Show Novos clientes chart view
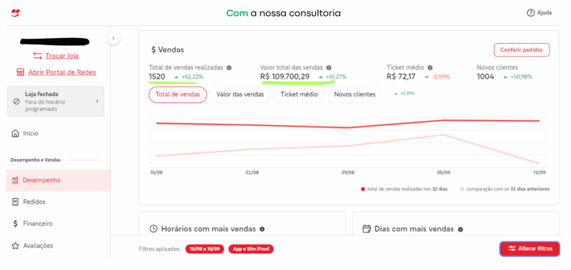The height and width of the screenshot is (270, 571). pos(355,95)
